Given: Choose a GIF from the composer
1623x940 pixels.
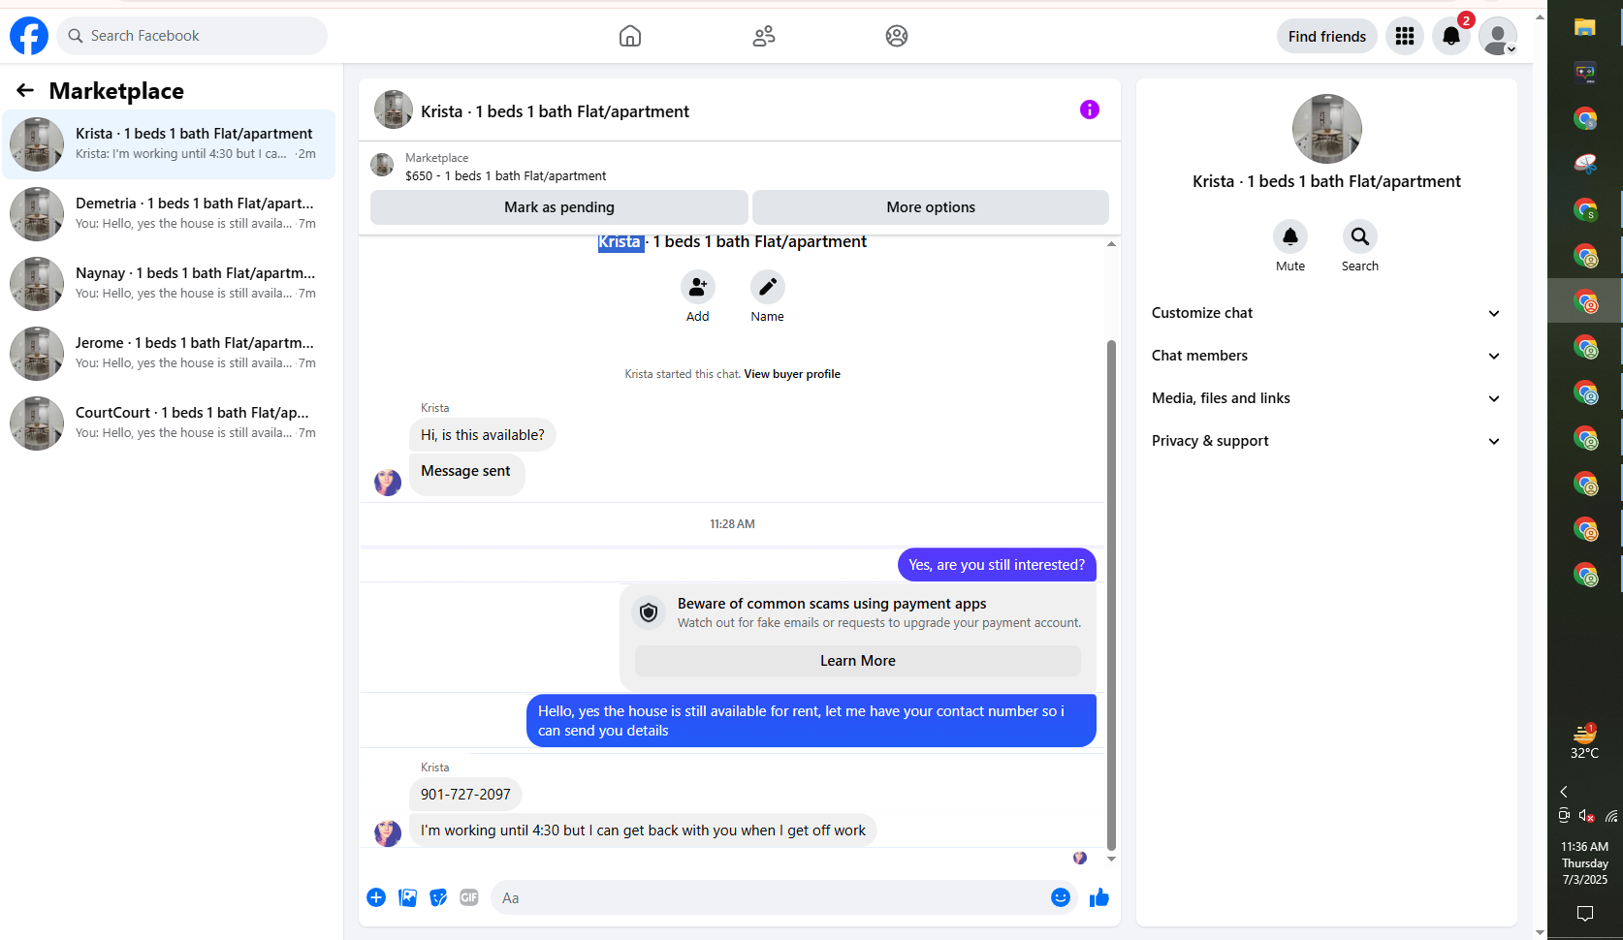Looking at the screenshot, I should pyautogui.click(x=469, y=897).
